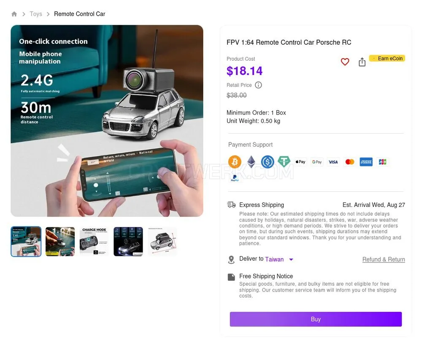The image size is (422, 343).
Task: Click the Apple Pay icon
Action: 300,162
